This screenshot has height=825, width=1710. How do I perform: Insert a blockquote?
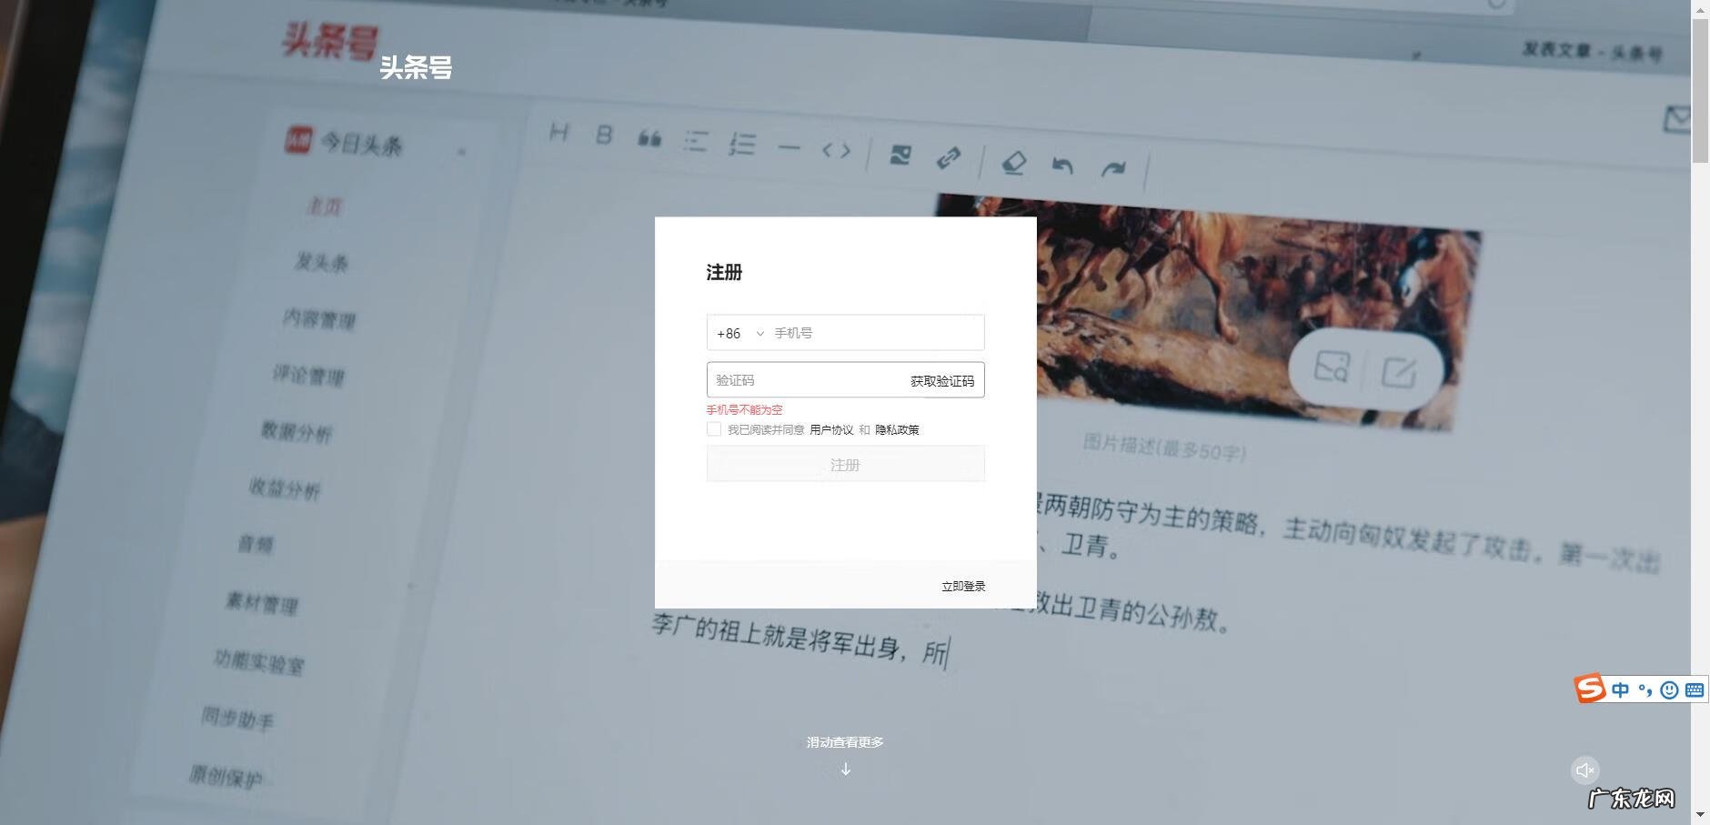coord(650,138)
